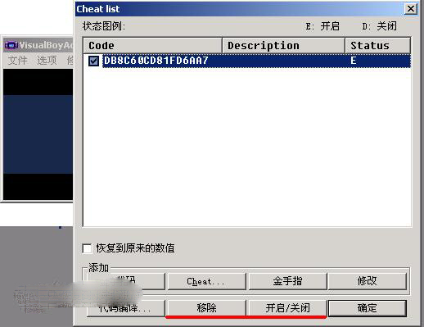Viewport: 424px width, 327px height.
Task: Click the Description column header
Action: (283, 45)
